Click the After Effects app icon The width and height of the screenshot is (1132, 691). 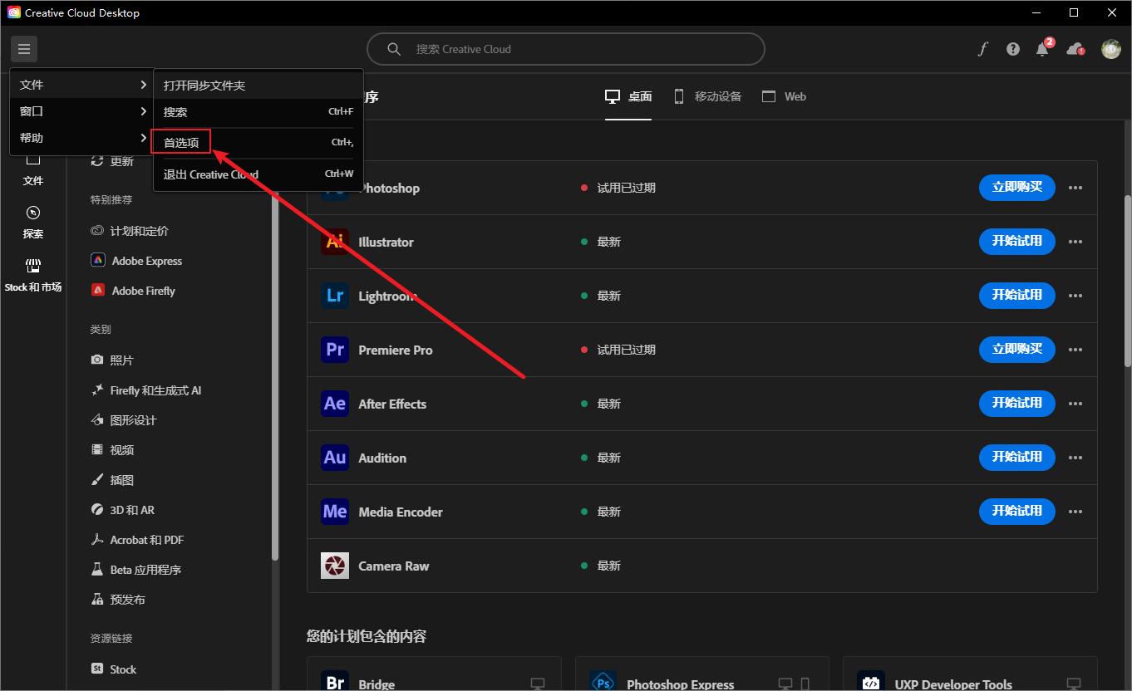[335, 404]
